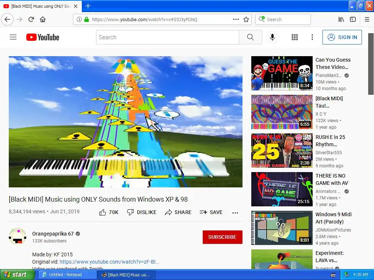This screenshot has width=374, height=280.
Task: Click the Can You Guess These Video title
Action: 333,63
